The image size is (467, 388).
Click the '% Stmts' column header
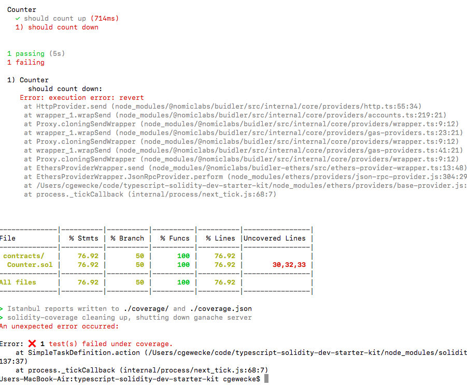[83, 238]
